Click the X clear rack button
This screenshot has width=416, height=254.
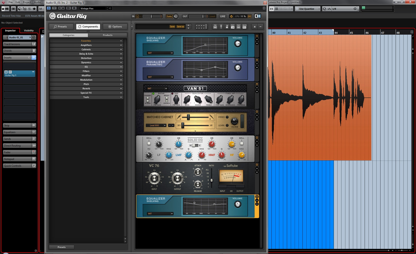[x=255, y=27]
